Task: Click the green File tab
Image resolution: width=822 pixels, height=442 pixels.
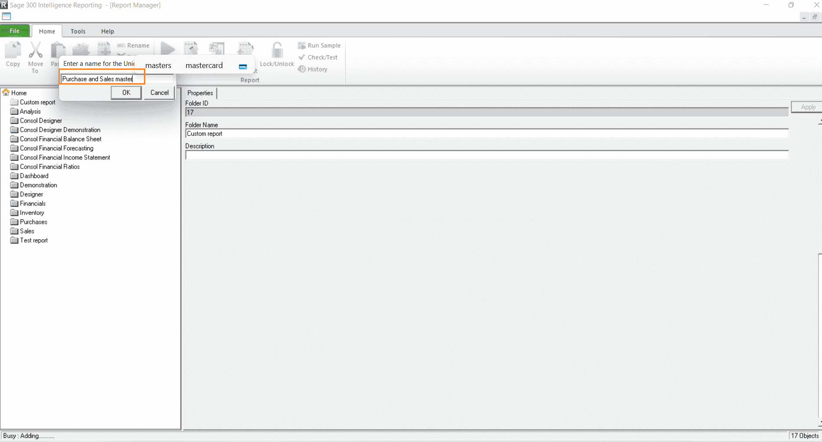Action: click(15, 31)
